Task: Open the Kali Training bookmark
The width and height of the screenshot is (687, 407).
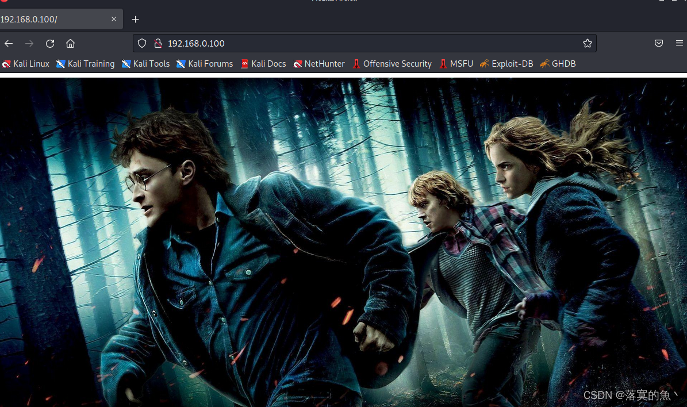Action: 86,64
